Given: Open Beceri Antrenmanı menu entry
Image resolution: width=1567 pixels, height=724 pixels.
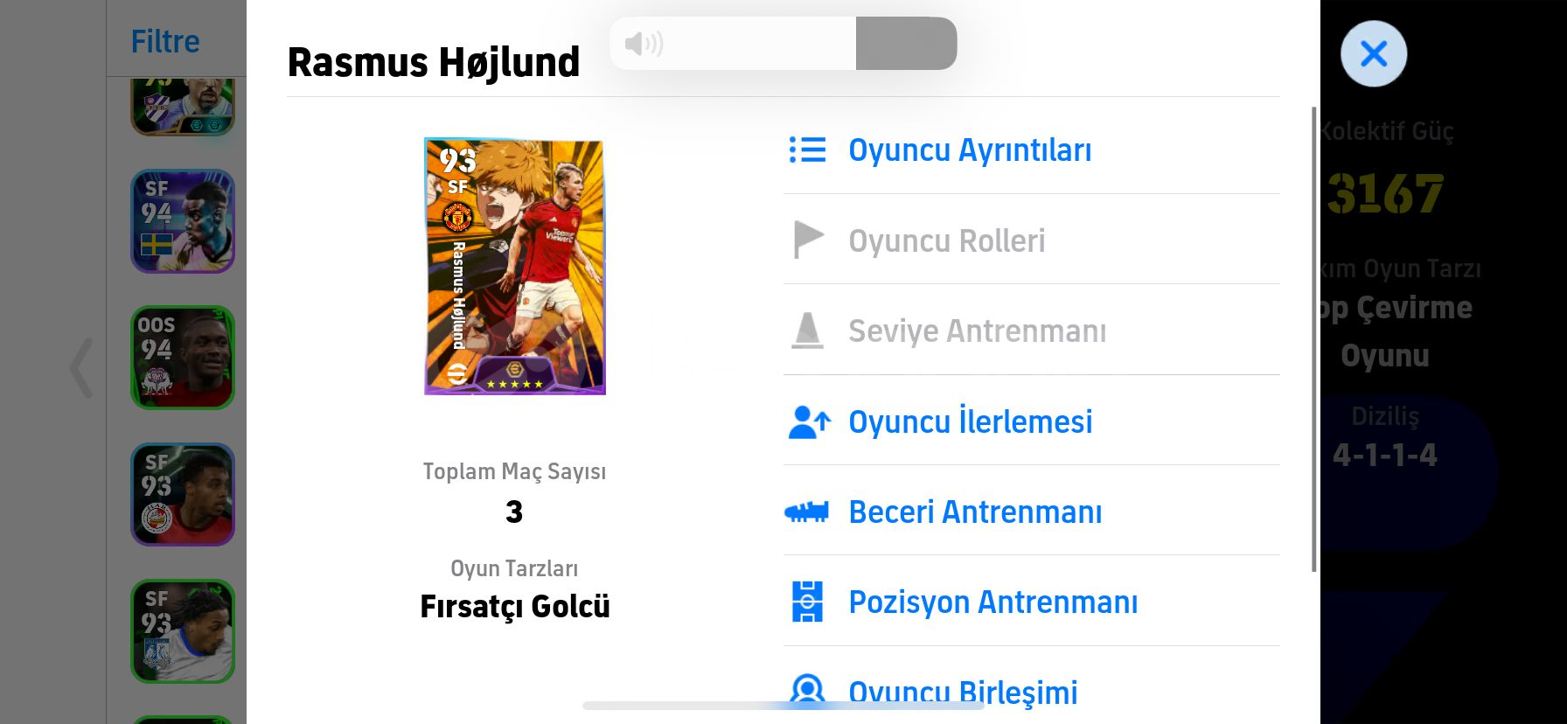Looking at the screenshot, I should (975, 512).
